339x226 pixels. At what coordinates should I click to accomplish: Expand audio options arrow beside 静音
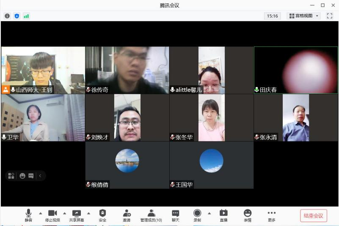tap(41, 213)
